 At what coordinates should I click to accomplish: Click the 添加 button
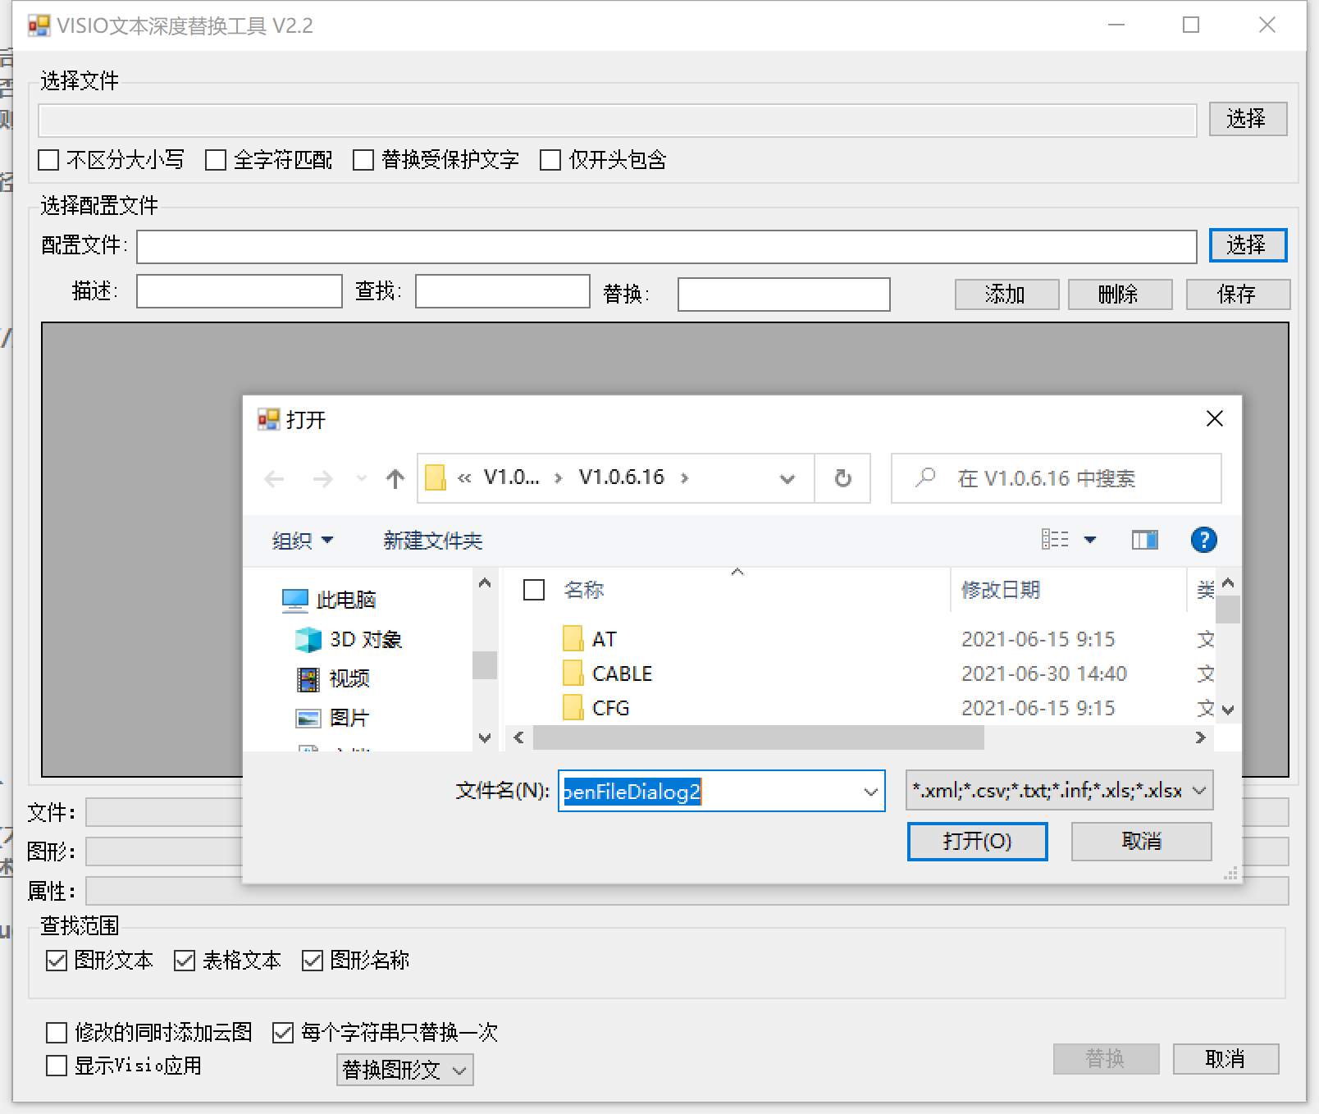point(1006,294)
